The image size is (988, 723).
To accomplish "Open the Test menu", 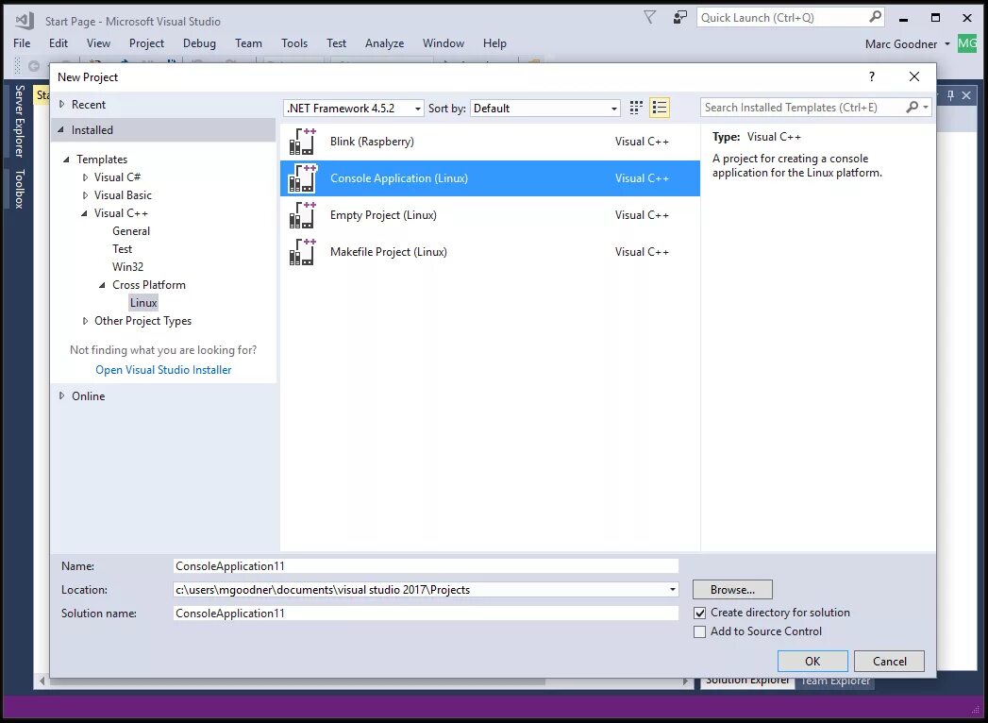I will click(337, 43).
